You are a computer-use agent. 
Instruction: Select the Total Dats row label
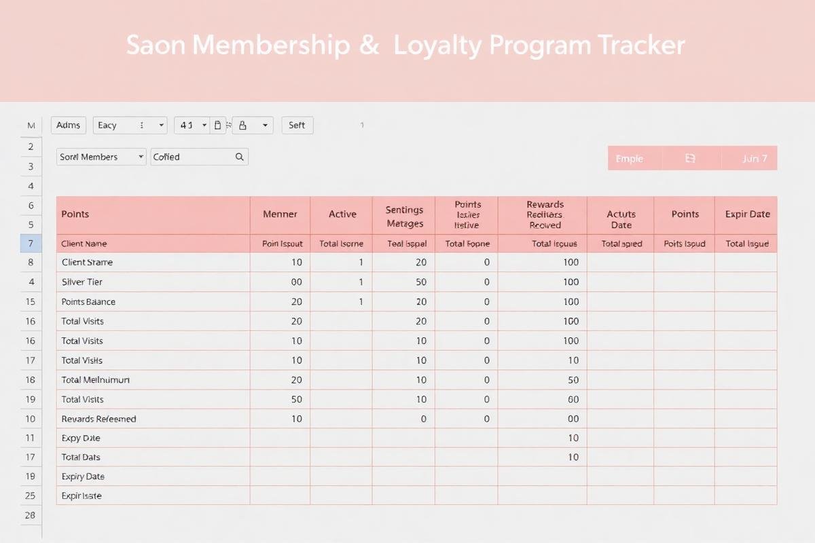click(x=81, y=457)
